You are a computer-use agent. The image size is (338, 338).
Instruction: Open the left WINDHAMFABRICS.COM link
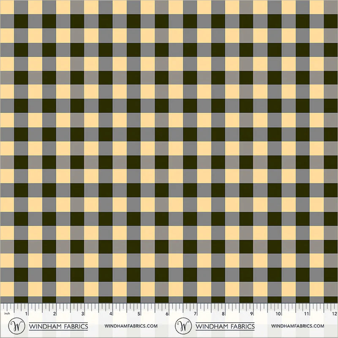point(131,326)
